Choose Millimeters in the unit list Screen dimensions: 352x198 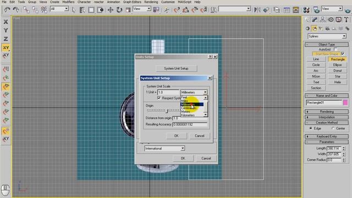pyautogui.click(x=192, y=105)
